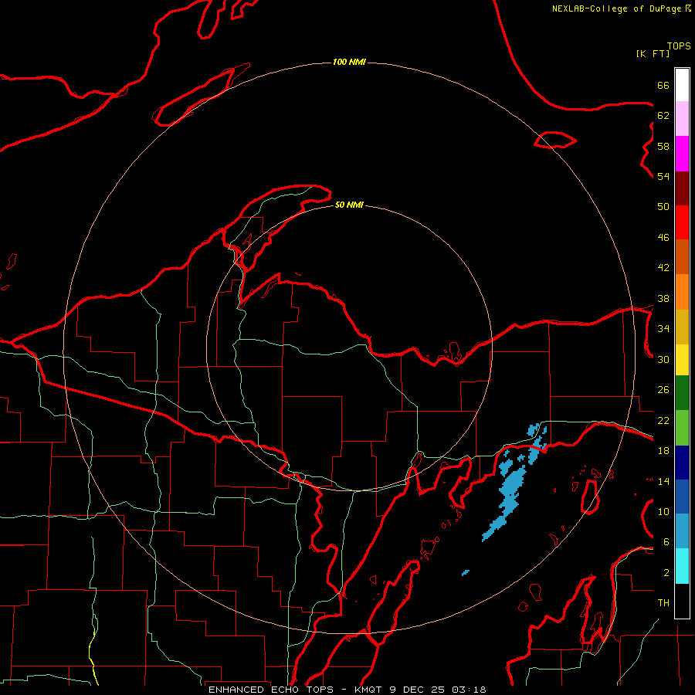Viewport: 695px width, 695px height.
Task: Click the KMQT radar site identifier
Action: click(x=369, y=690)
